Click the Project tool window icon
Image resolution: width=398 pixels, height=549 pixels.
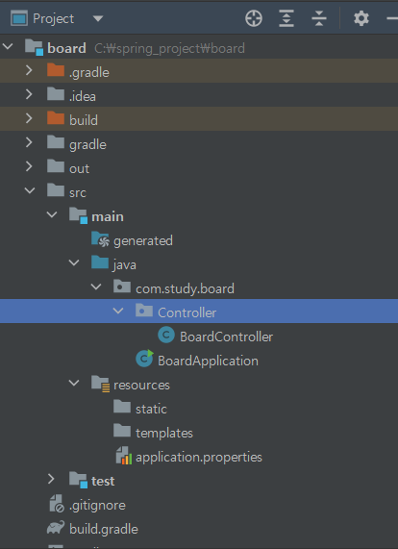click(19, 18)
